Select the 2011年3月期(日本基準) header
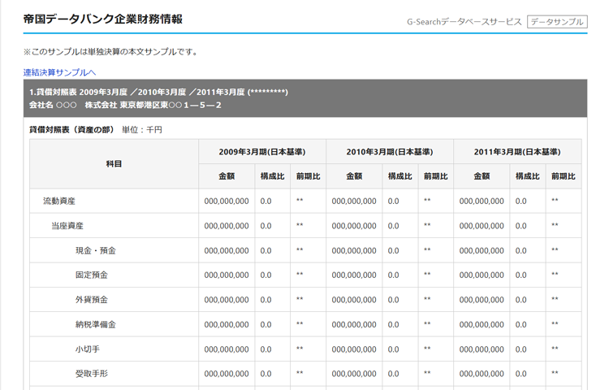 tap(517, 152)
